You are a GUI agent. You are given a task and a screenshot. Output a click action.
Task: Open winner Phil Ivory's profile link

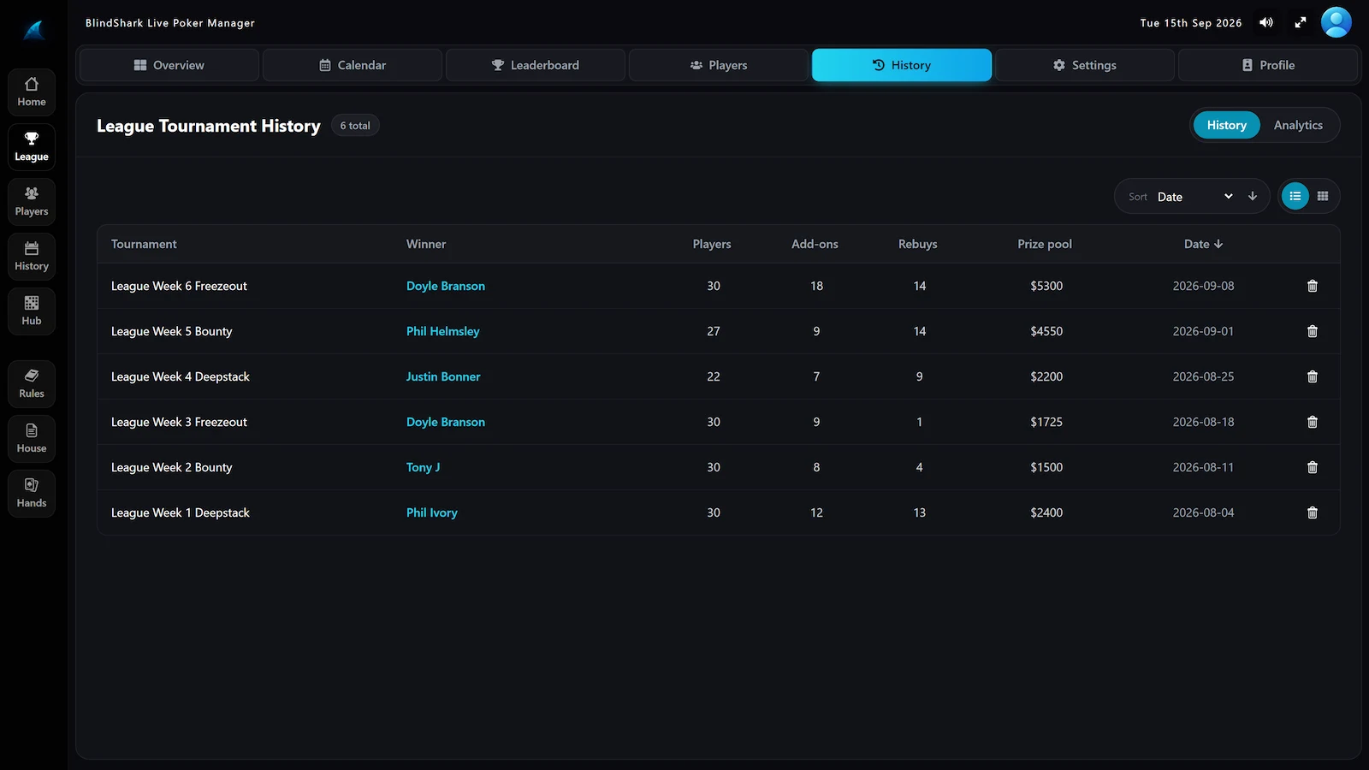click(432, 512)
